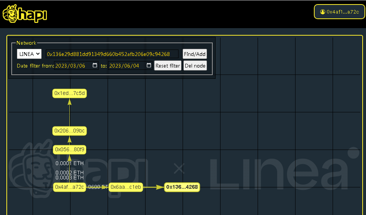Focus the wallet address input field

click(x=112, y=54)
